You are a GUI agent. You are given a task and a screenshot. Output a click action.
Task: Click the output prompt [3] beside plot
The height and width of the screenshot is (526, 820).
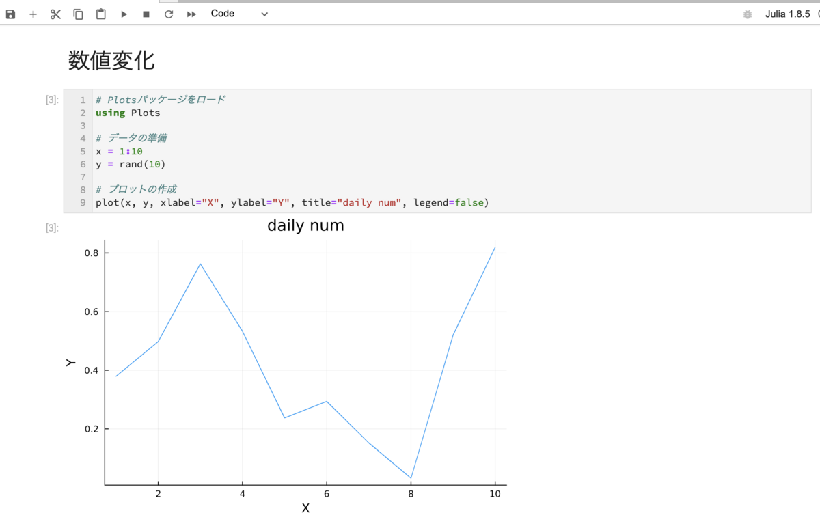pos(52,228)
